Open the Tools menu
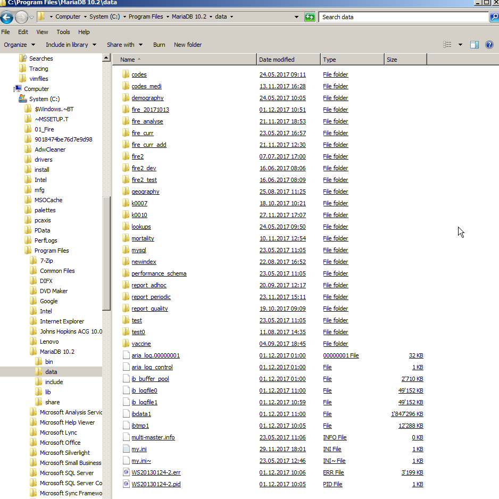 63,32
